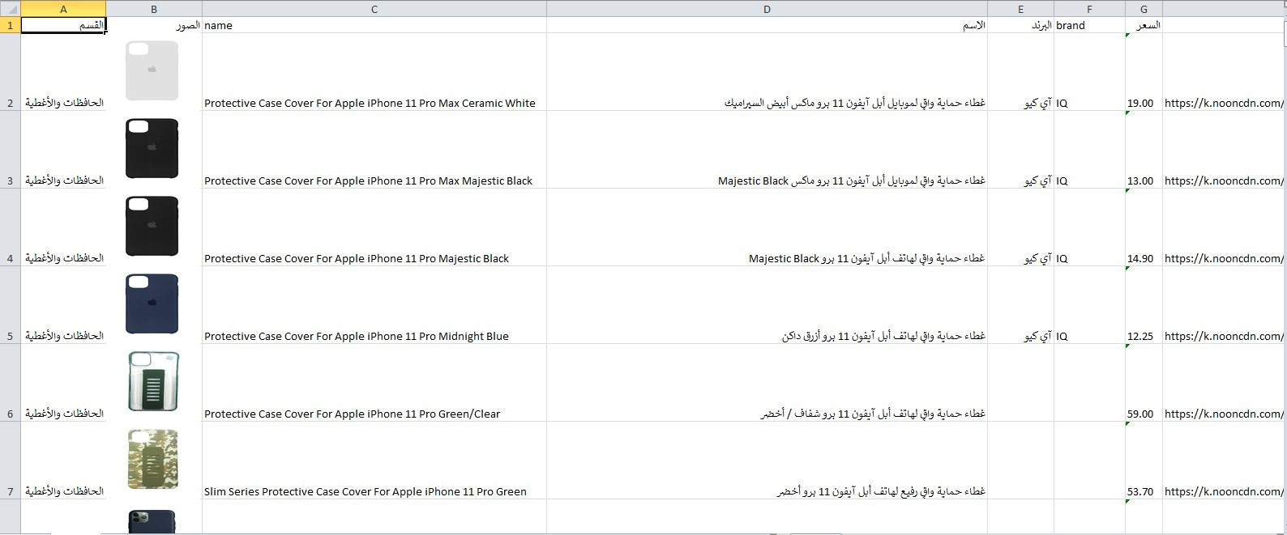
Task: Select the nooncdn URL cell in row 7
Action: [x=1224, y=461]
